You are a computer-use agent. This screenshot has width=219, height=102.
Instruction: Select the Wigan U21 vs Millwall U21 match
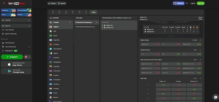click(119, 25)
